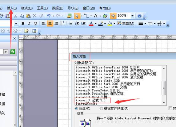
Task: Select TextualConfig list entry
Action: coord(86,104)
